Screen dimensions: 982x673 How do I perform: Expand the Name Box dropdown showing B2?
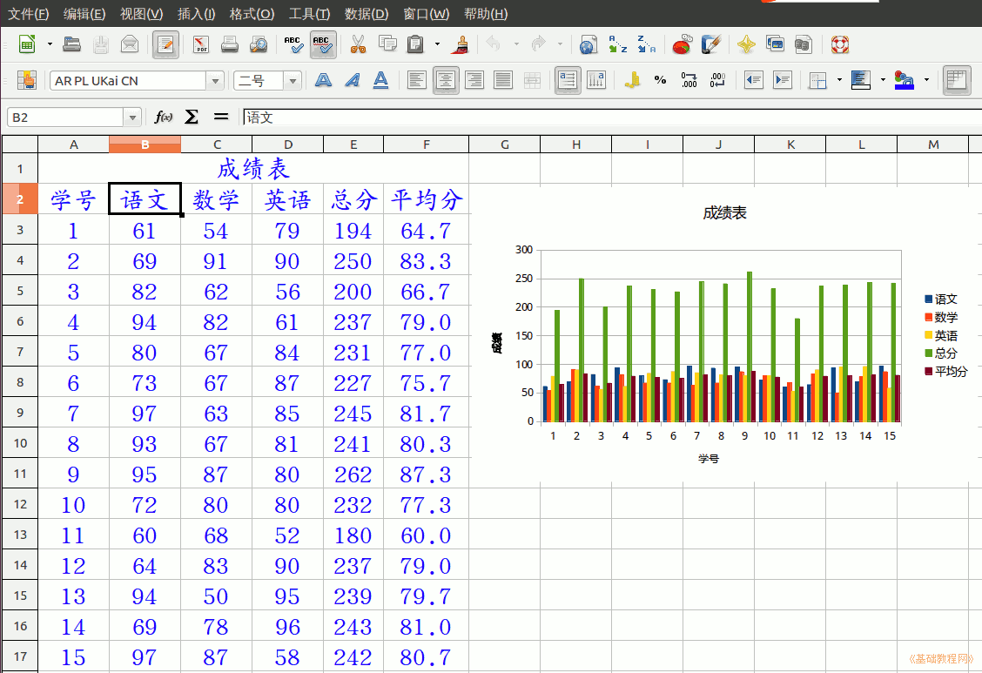click(x=132, y=117)
